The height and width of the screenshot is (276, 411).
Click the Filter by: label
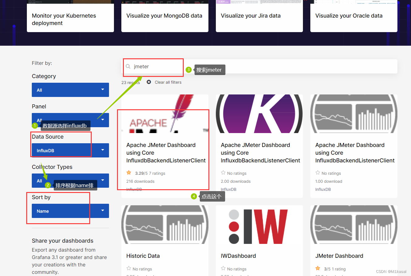(42, 63)
